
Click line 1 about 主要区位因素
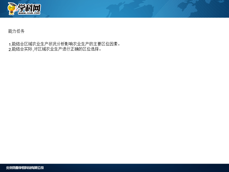pos(64,44)
